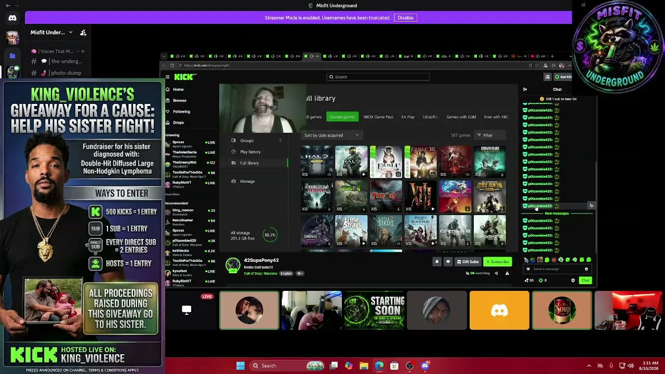Select the Games with Gold tab
Viewport: 665px width, 374px height.
point(461,117)
